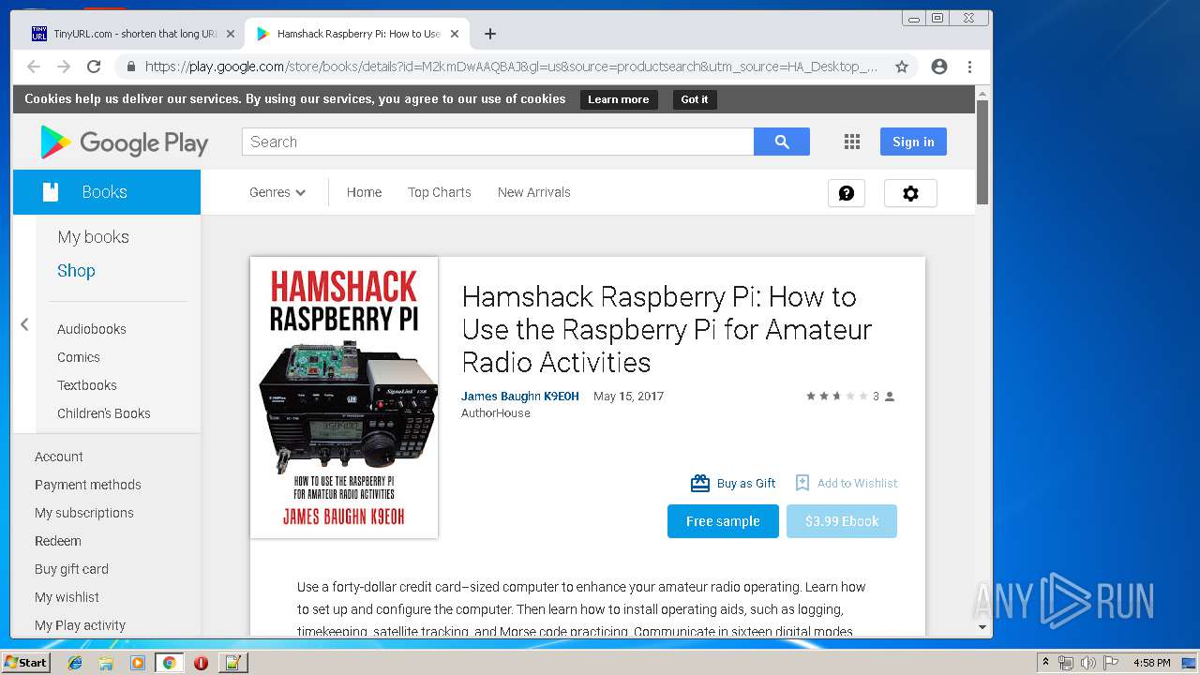Click the Redeem link
Screen dimensions: 1200x675
click(57, 541)
